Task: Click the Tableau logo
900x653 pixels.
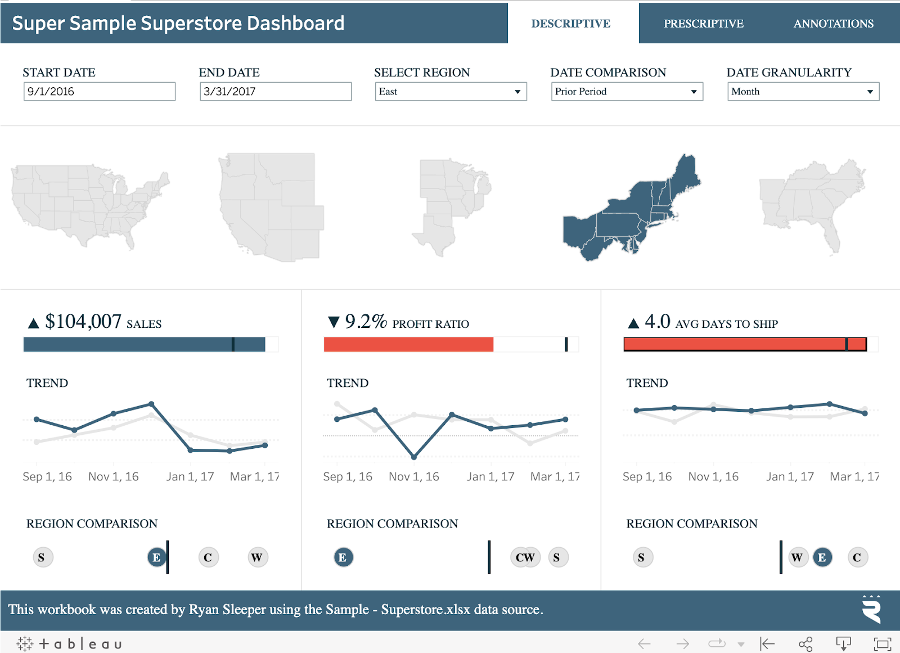Action: [69, 643]
